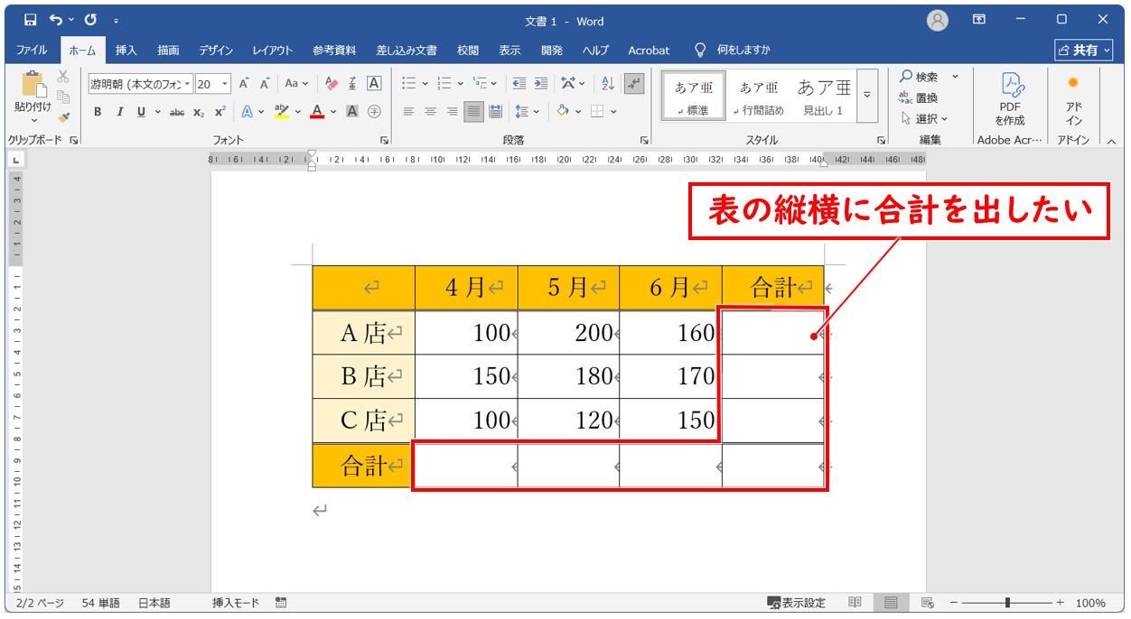Click the Create PDF Acrobat icon
The image size is (1131, 619).
click(x=1009, y=99)
